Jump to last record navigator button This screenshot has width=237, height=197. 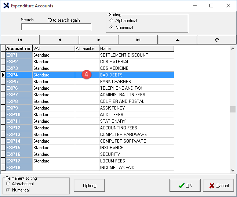point(138,40)
